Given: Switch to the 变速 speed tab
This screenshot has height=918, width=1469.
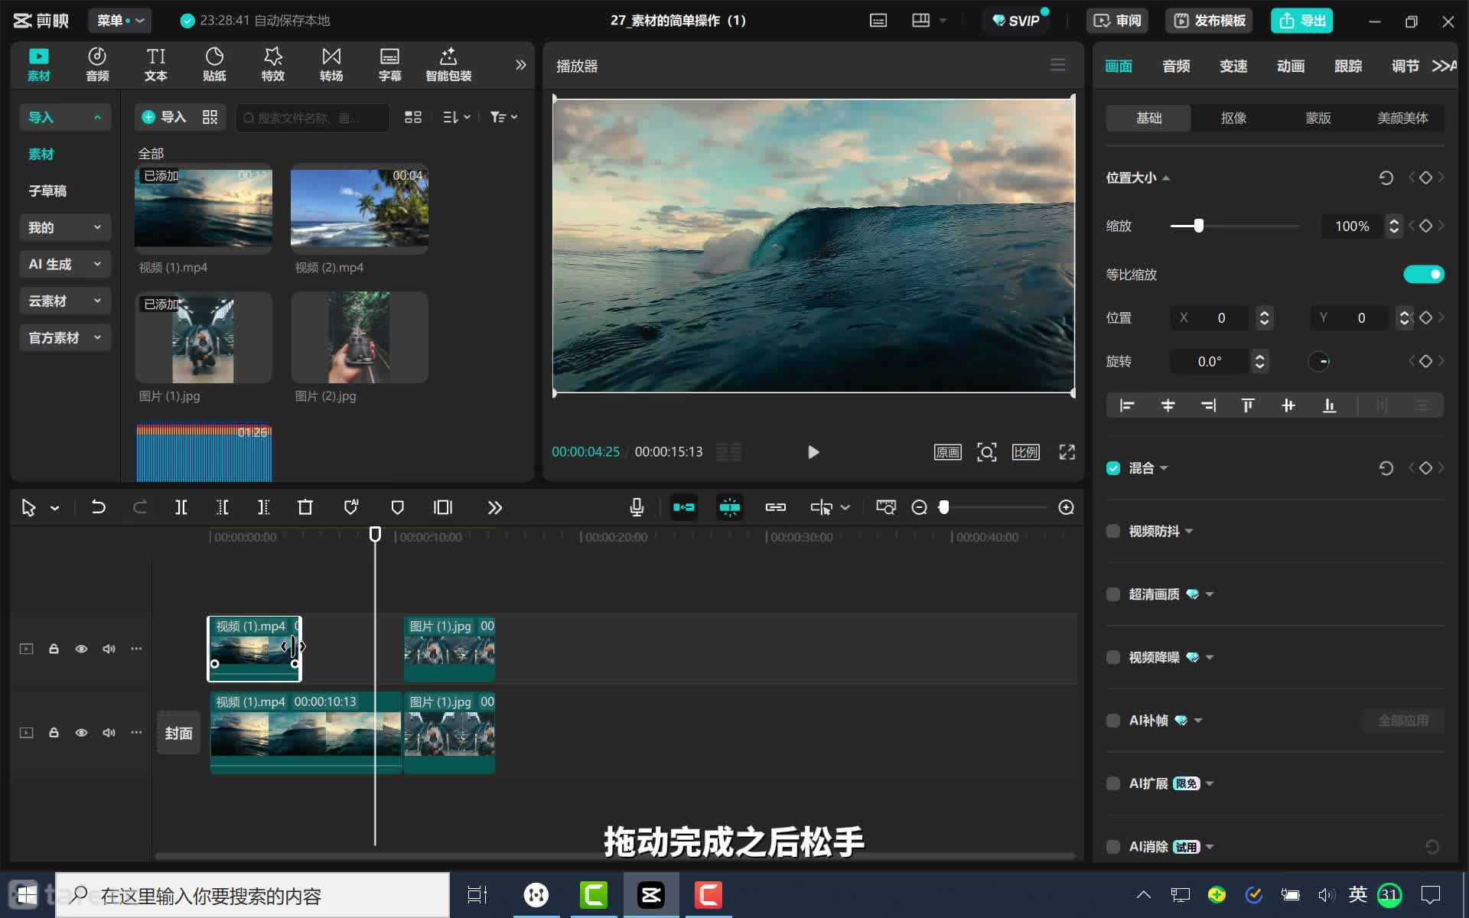Looking at the screenshot, I should [1233, 66].
